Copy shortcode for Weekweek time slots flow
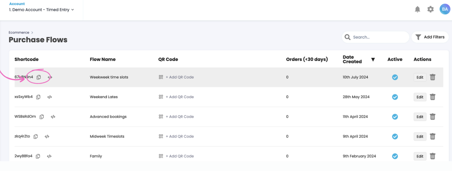 click(39, 77)
